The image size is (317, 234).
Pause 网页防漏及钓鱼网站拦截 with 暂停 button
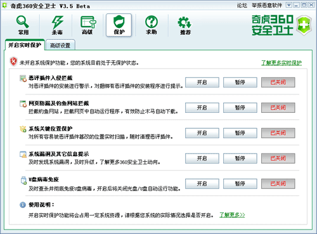point(240,108)
